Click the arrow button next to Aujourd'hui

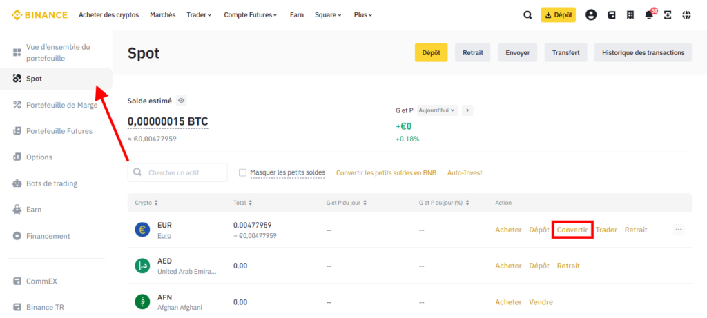point(467,110)
